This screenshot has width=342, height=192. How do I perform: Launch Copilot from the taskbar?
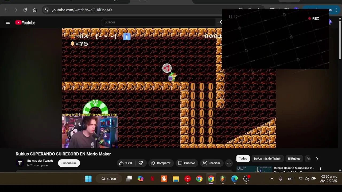(x=141, y=179)
